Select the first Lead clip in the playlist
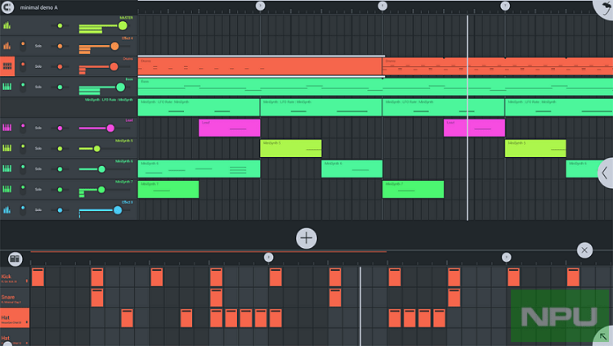 click(x=230, y=128)
